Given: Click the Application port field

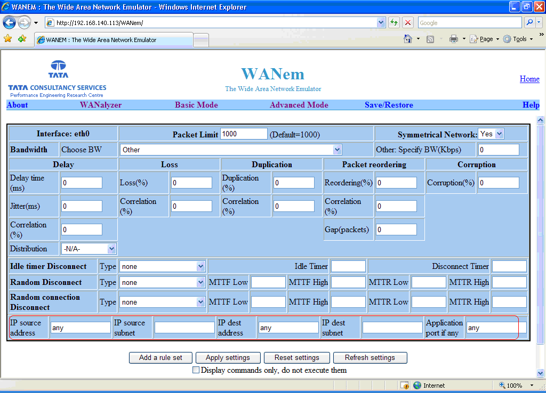Looking at the screenshot, I should (x=496, y=327).
